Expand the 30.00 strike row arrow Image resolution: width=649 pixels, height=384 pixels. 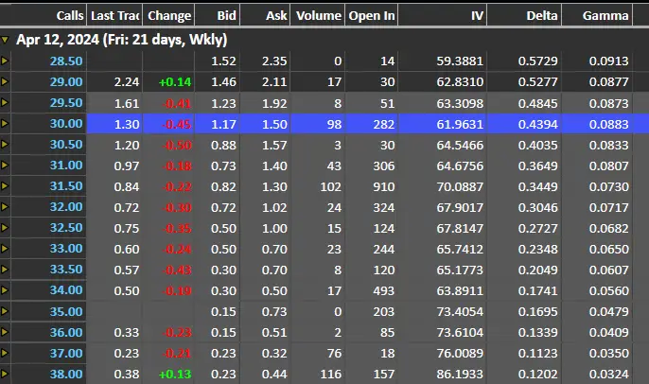5,123
